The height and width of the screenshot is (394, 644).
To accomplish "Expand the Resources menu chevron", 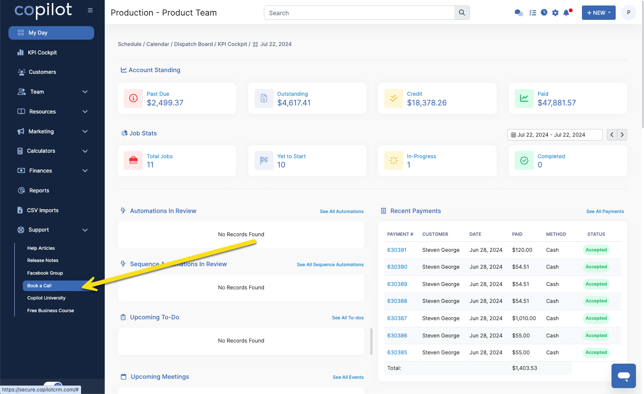I will click(85, 112).
